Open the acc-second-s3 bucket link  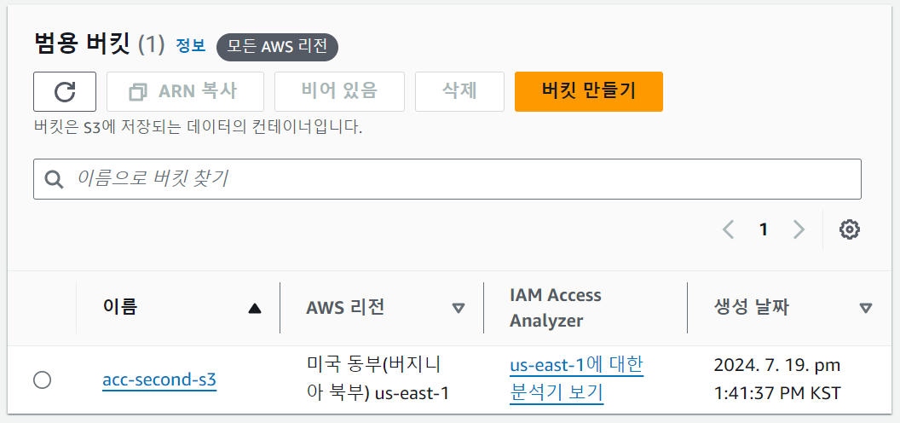159,380
